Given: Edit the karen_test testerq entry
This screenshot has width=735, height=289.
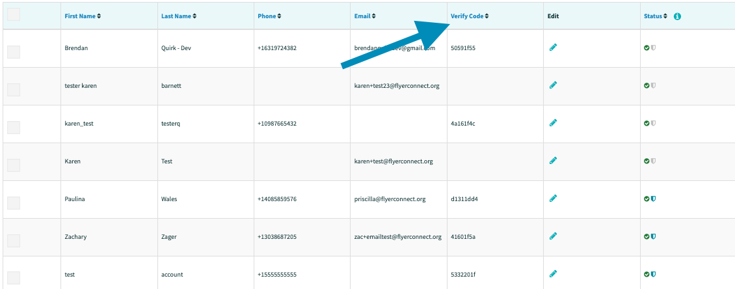Looking at the screenshot, I should 553,122.
